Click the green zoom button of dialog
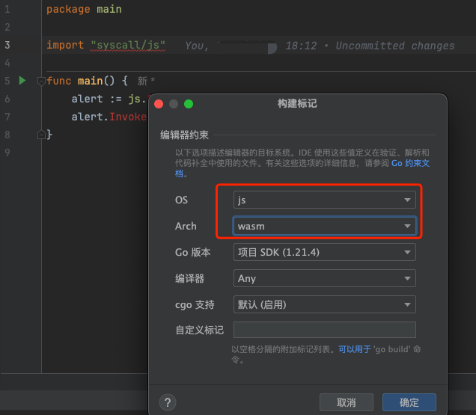476x415 pixels. (x=189, y=104)
